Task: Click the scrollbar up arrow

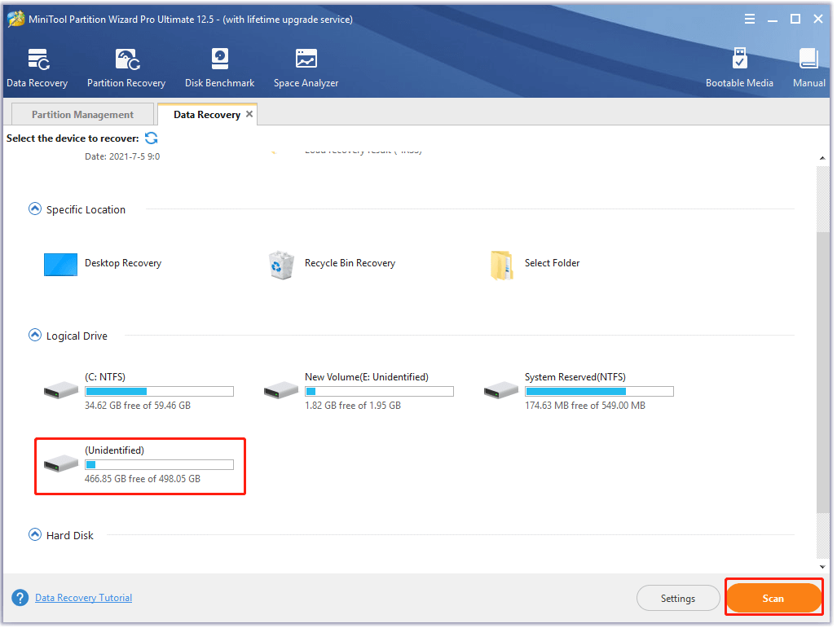Action: 822,158
